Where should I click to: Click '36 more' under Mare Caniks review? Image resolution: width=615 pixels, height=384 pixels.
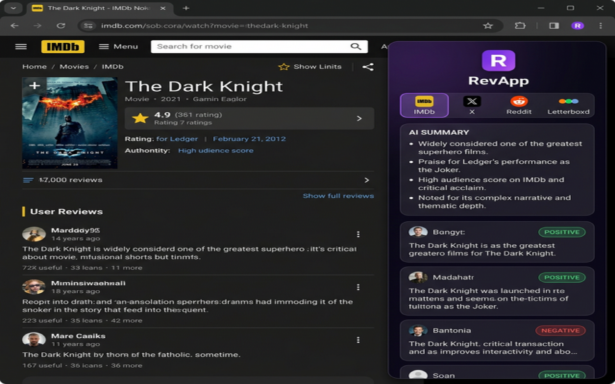[x=126, y=365]
